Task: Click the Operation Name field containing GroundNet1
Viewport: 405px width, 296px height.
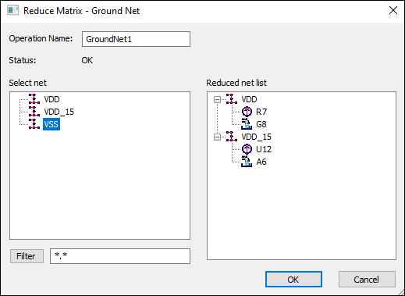Action: (x=136, y=39)
